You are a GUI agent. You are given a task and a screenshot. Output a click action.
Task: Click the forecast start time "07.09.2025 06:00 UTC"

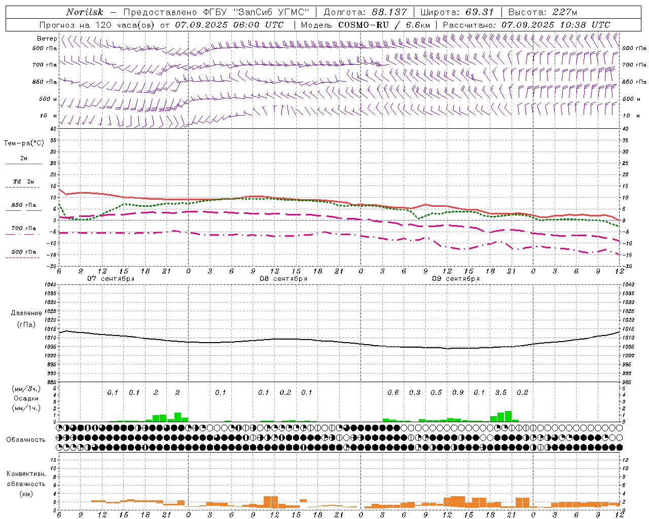229,25
